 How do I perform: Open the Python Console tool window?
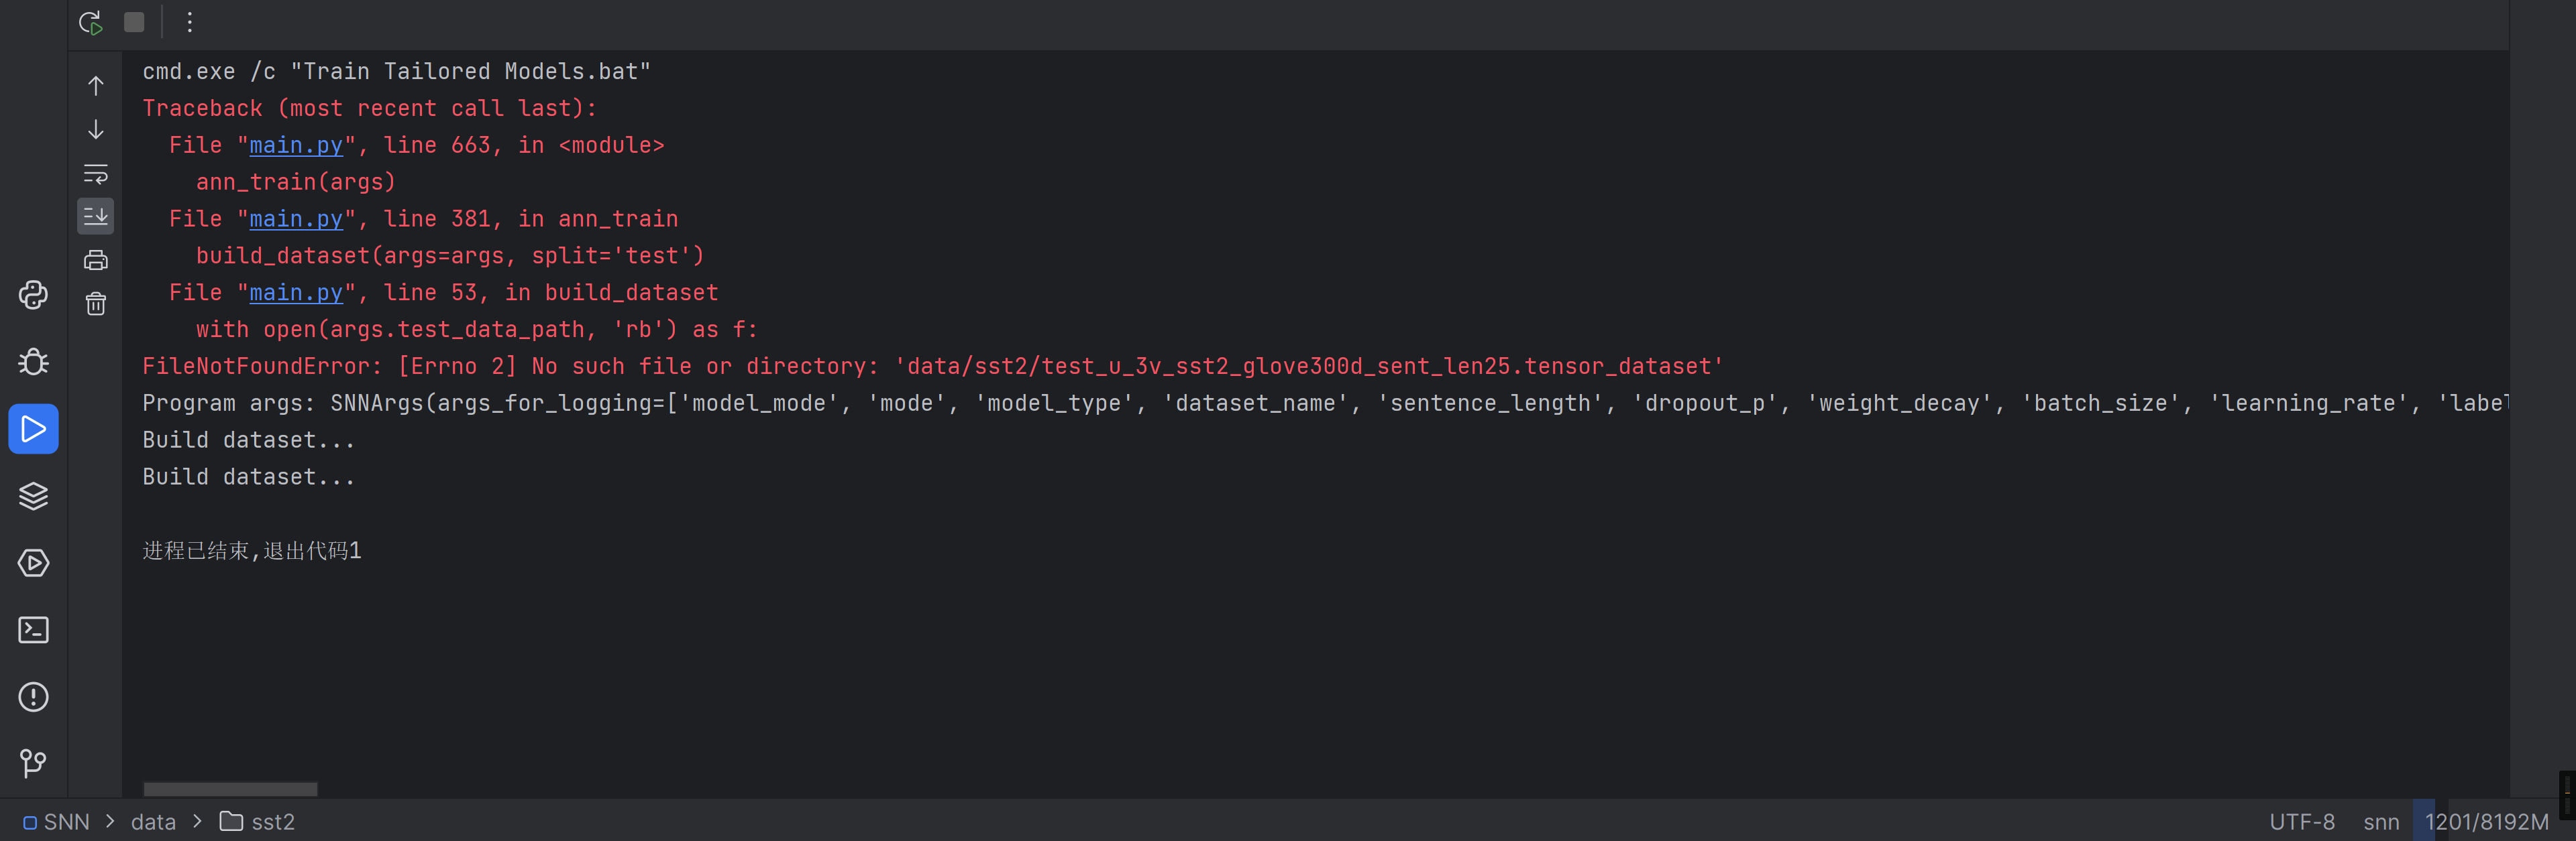click(33, 295)
